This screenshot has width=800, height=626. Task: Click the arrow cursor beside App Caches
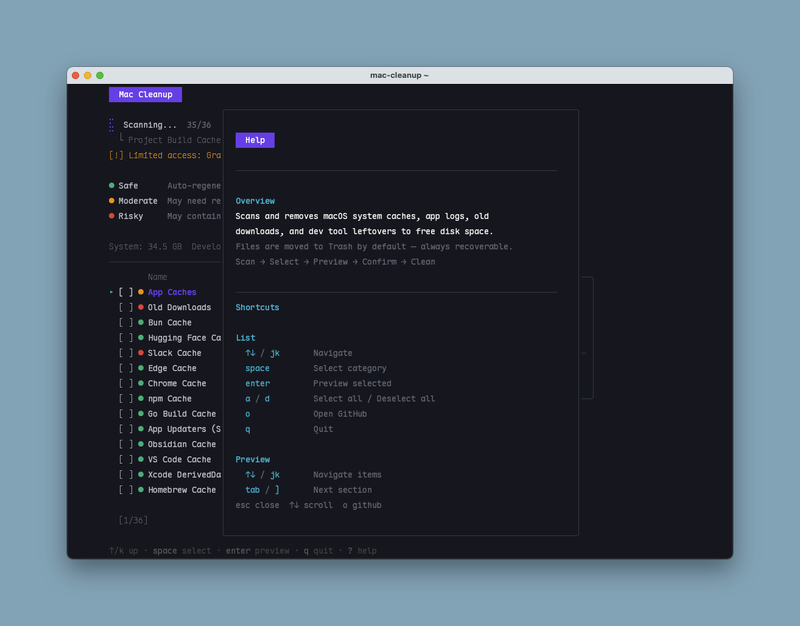[111, 292]
